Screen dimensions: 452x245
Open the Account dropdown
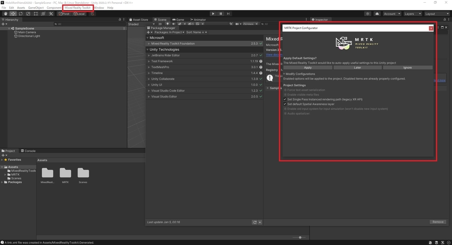pyautogui.click(x=392, y=14)
